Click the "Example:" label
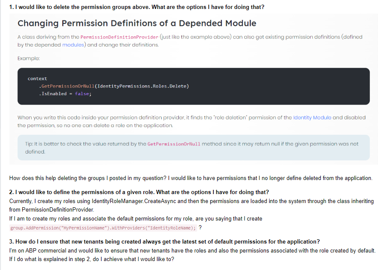This screenshot has height=270, width=381. tap(29, 58)
